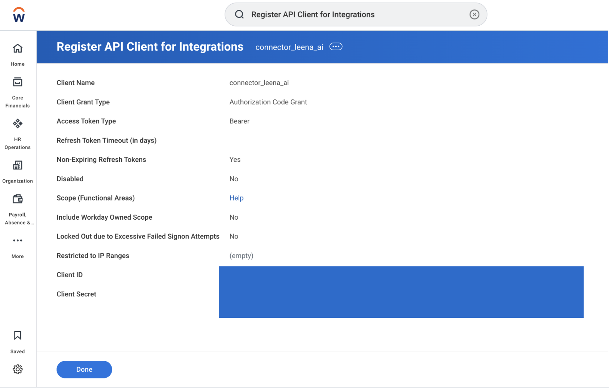Clear the search field text
This screenshot has width=609, height=388.
(x=474, y=14)
